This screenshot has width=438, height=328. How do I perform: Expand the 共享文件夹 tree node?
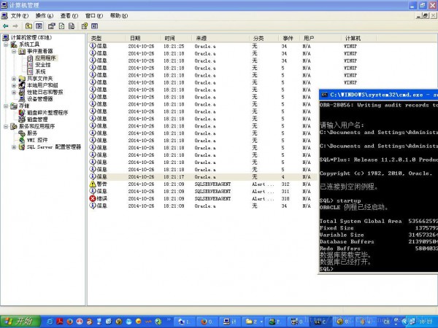click(x=14, y=79)
